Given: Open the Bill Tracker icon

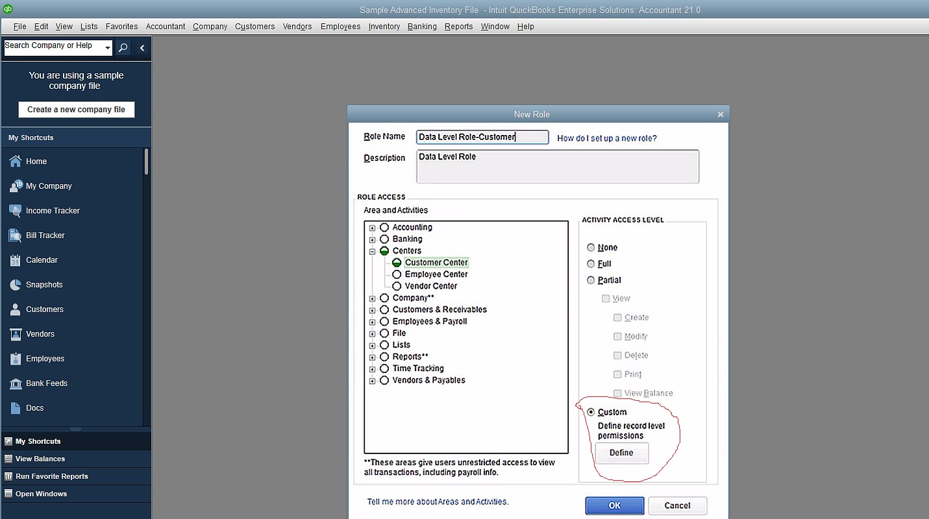Looking at the screenshot, I should 15,235.
